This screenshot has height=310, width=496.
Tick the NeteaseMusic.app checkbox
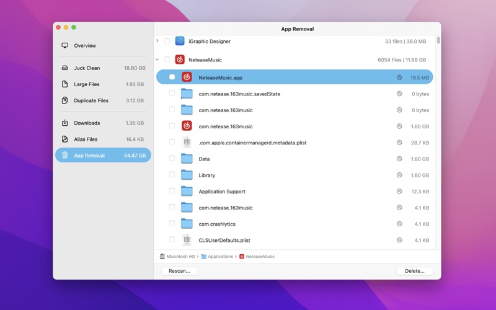[x=172, y=77]
